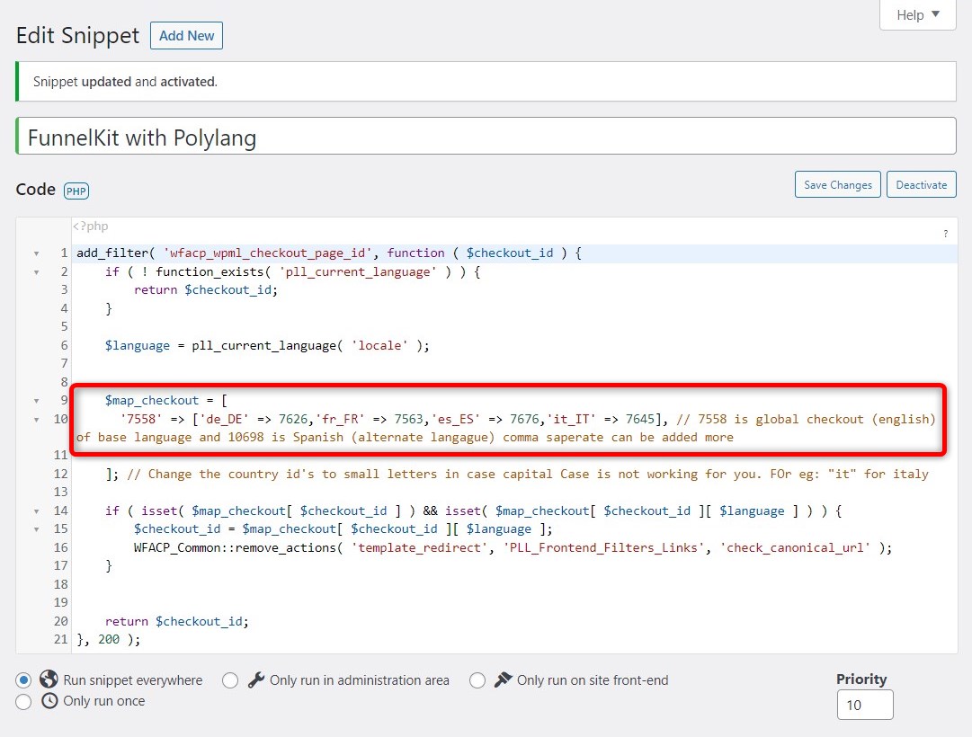This screenshot has height=737, width=972.
Task: Click Save Changes
Action: coord(837,184)
